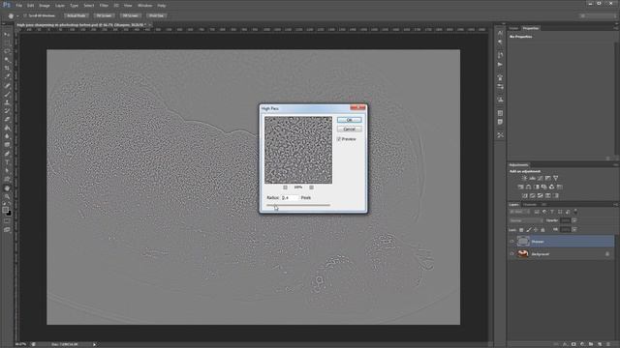This screenshot has height=348, width=620.
Task: Uncheck Preview in High Pass dialog
Action: (x=339, y=139)
